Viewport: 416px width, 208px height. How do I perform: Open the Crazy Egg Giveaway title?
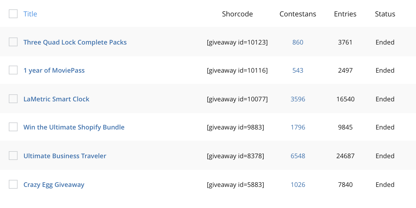click(54, 185)
